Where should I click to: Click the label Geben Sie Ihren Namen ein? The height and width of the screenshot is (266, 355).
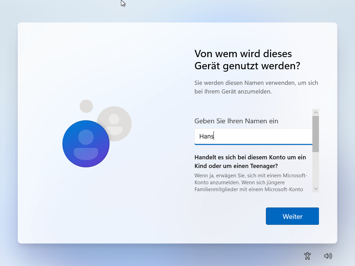(x=236, y=121)
